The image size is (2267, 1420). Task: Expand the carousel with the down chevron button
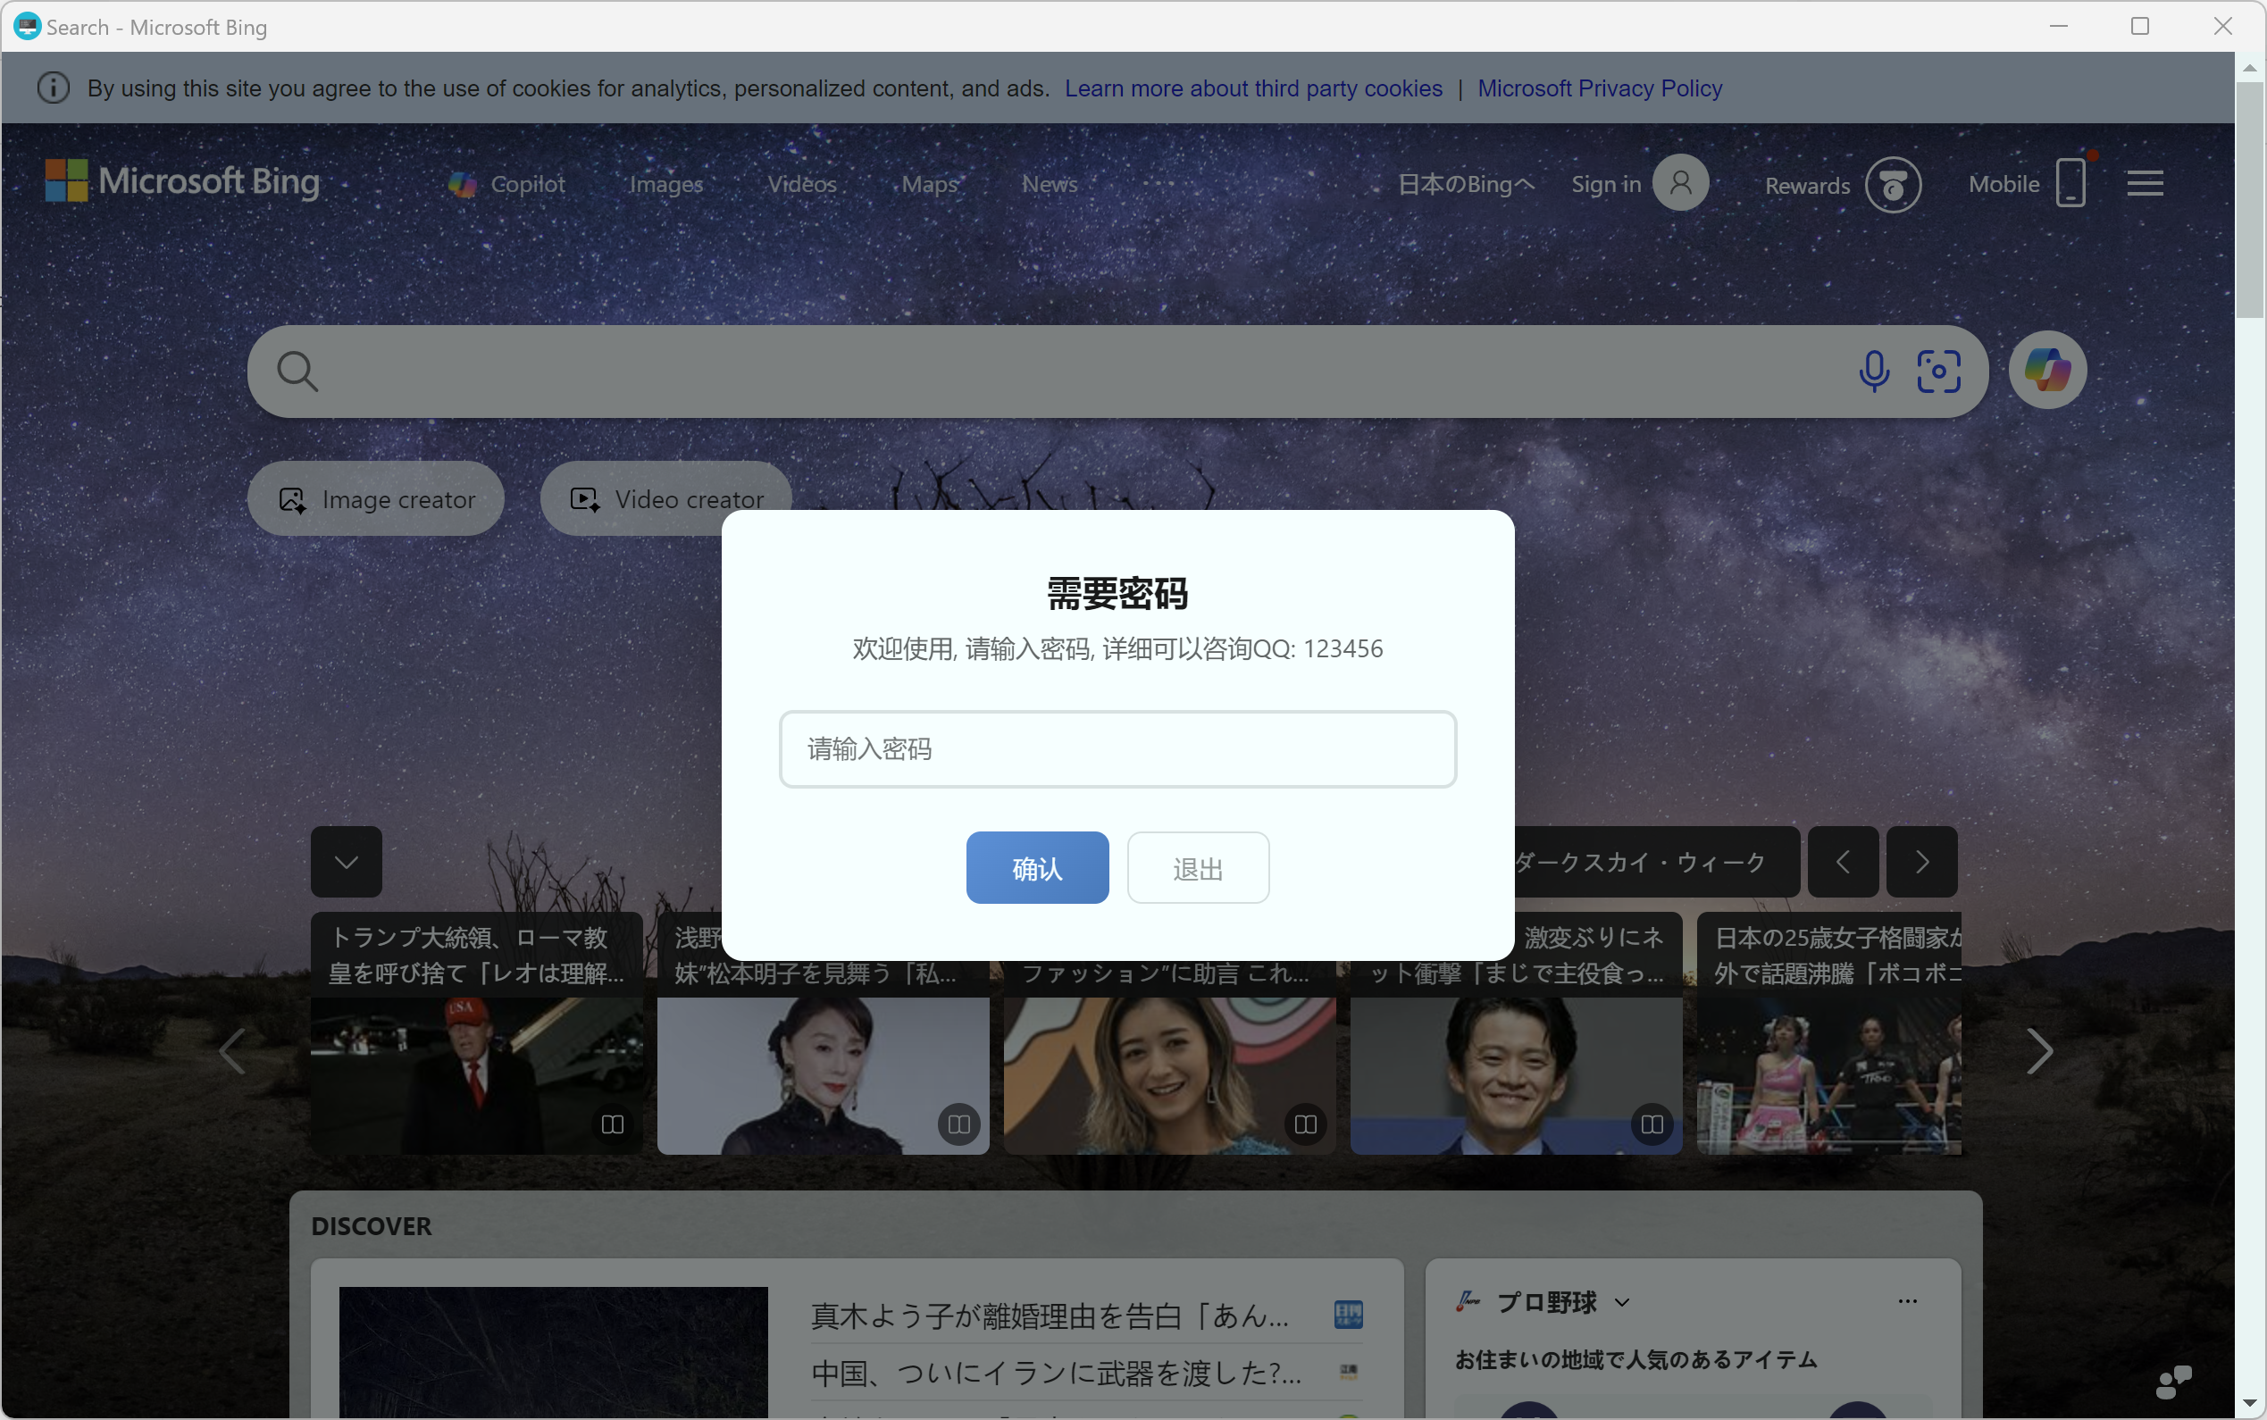pyautogui.click(x=346, y=861)
